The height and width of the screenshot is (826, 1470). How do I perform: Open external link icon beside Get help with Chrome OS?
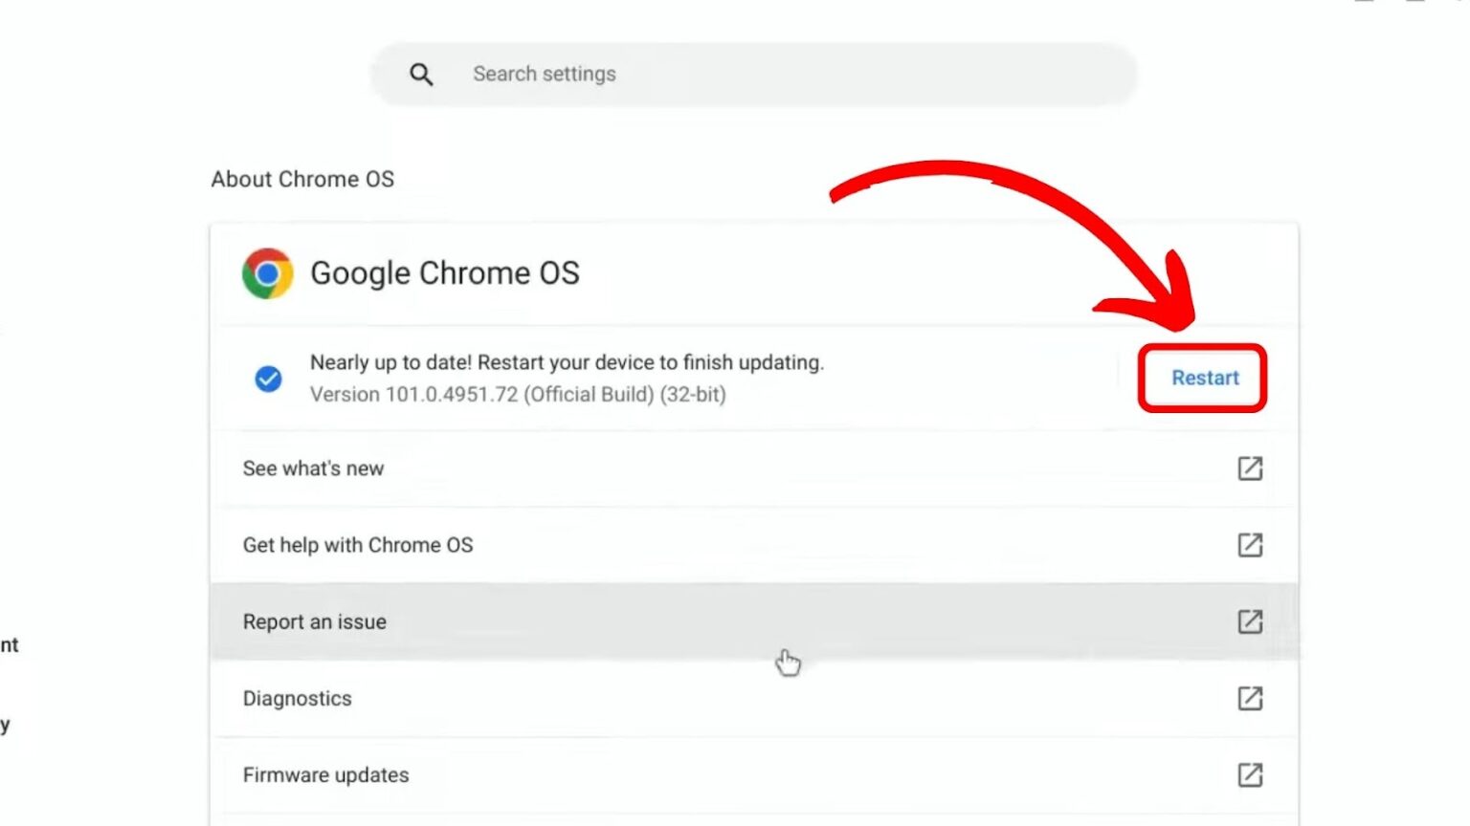coord(1250,545)
